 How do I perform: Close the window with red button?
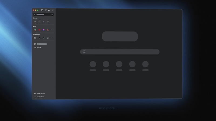pyautogui.click(x=33, y=10)
